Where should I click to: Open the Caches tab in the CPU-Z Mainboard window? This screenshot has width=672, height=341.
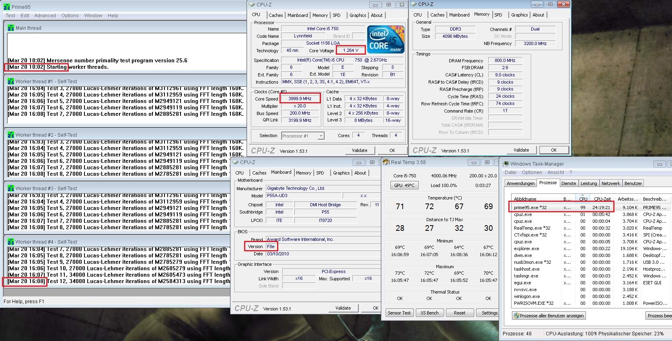click(259, 173)
